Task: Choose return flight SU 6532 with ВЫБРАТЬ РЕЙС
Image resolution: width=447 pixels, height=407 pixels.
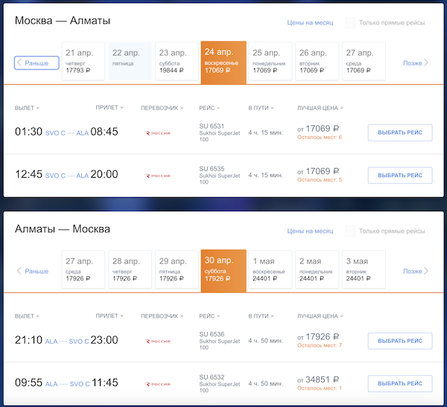Action: [x=400, y=384]
